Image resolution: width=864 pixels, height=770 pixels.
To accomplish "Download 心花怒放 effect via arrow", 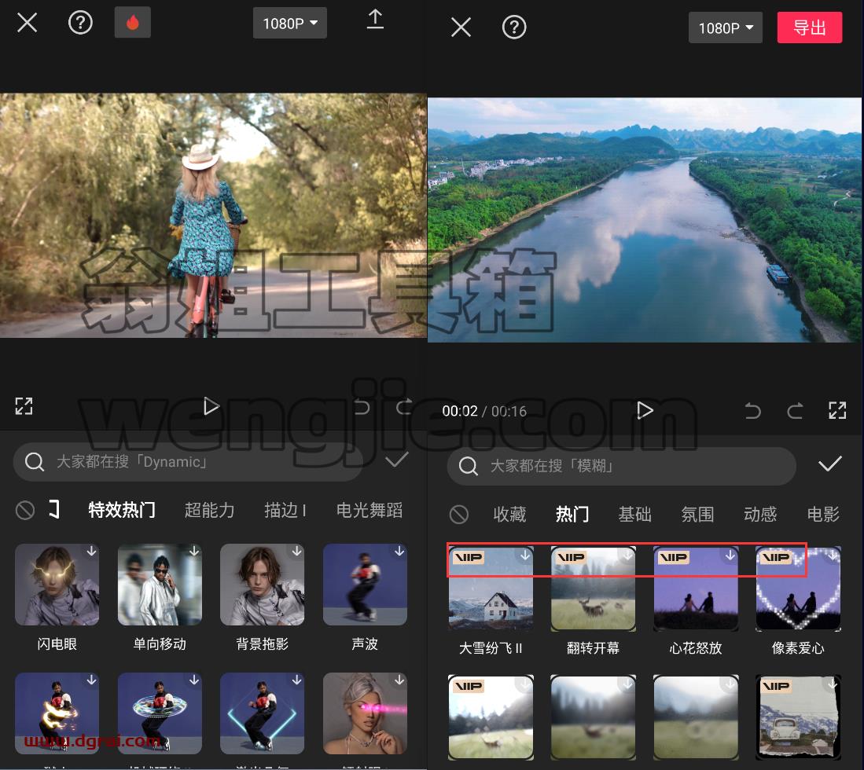I will [x=730, y=555].
